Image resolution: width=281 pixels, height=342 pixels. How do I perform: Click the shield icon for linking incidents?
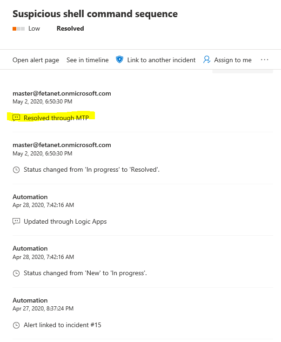(120, 60)
